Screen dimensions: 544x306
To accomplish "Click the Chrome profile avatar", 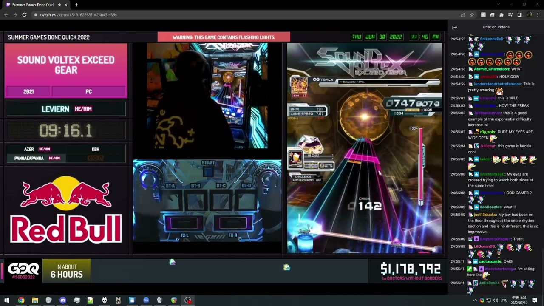I will coord(529,15).
